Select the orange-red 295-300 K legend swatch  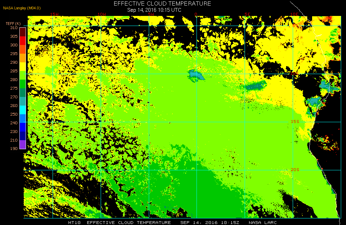click(23, 49)
